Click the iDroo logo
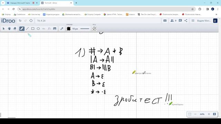The height and width of the screenshot is (124, 221). [8, 21]
